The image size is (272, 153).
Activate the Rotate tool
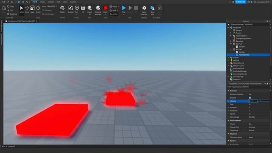tap(38, 10)
